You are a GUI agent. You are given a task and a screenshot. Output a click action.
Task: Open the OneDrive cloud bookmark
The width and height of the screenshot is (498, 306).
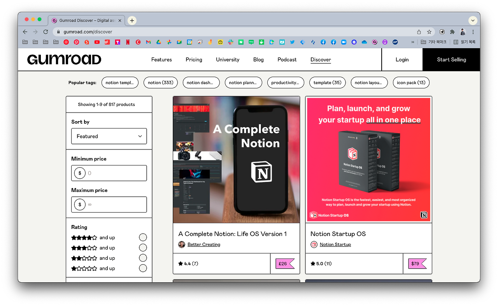(x=364, y=42)
